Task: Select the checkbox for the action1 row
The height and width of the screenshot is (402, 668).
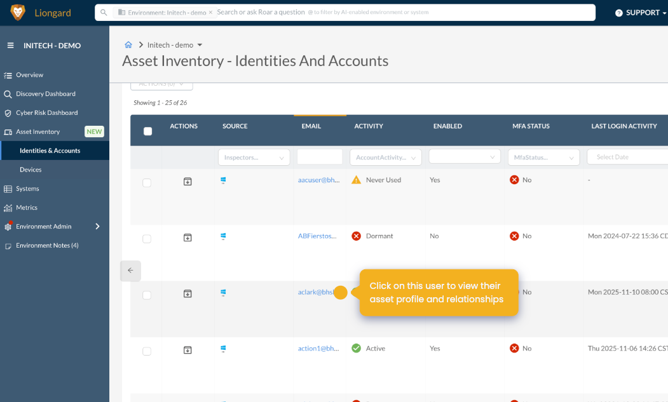Action: pos(147,351)
